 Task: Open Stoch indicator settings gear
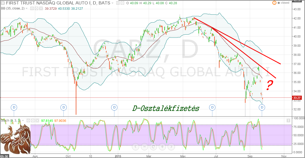click(x=33, y=121)
